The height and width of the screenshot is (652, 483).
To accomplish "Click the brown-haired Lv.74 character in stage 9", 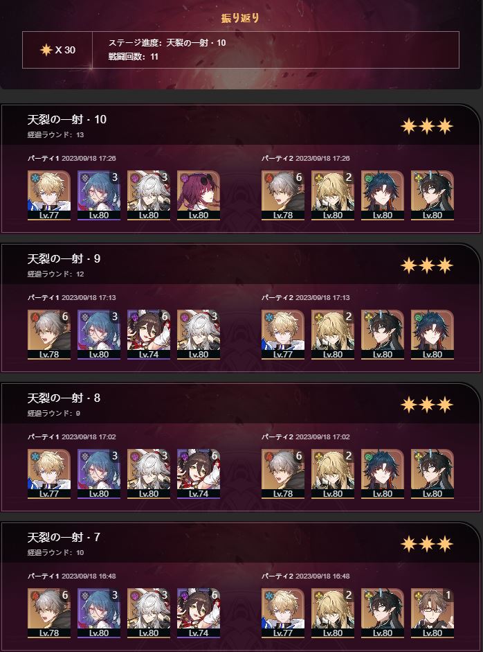I will pos(148,335).
